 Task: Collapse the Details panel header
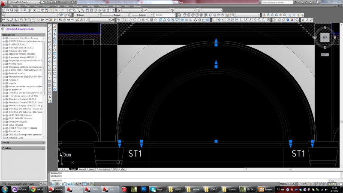point(24,142)
